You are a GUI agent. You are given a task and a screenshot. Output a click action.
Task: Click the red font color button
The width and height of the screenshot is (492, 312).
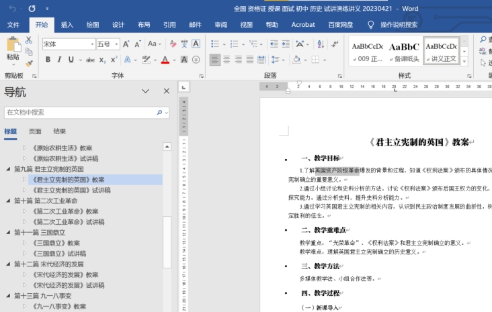pos(165,60)
